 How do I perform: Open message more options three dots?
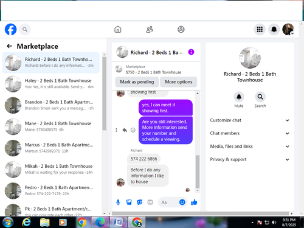[116, 130]
